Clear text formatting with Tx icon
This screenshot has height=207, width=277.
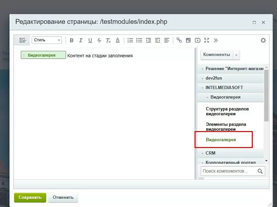pos(108,40)
